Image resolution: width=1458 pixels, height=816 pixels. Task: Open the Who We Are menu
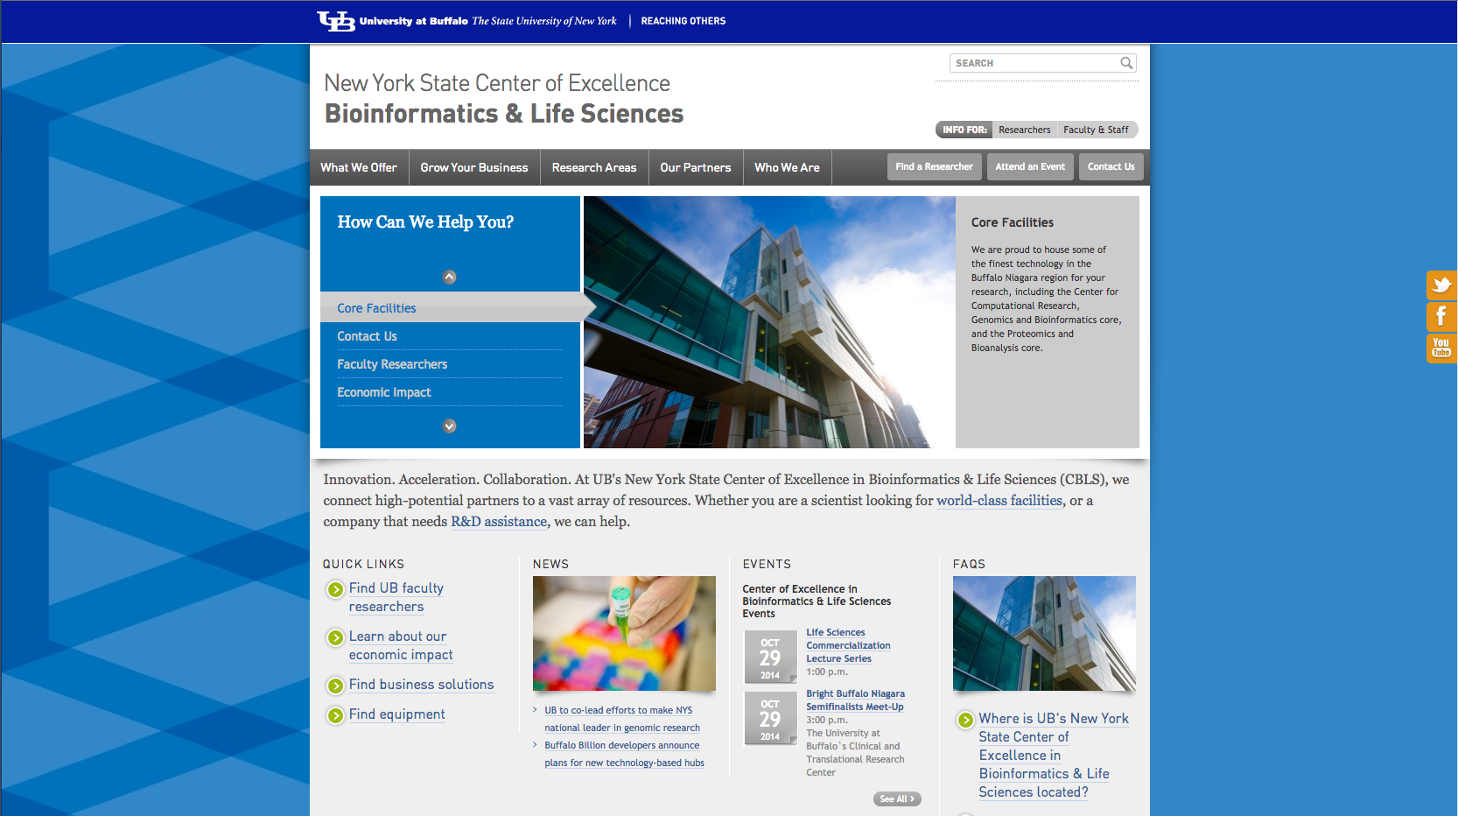pos(787,167)
